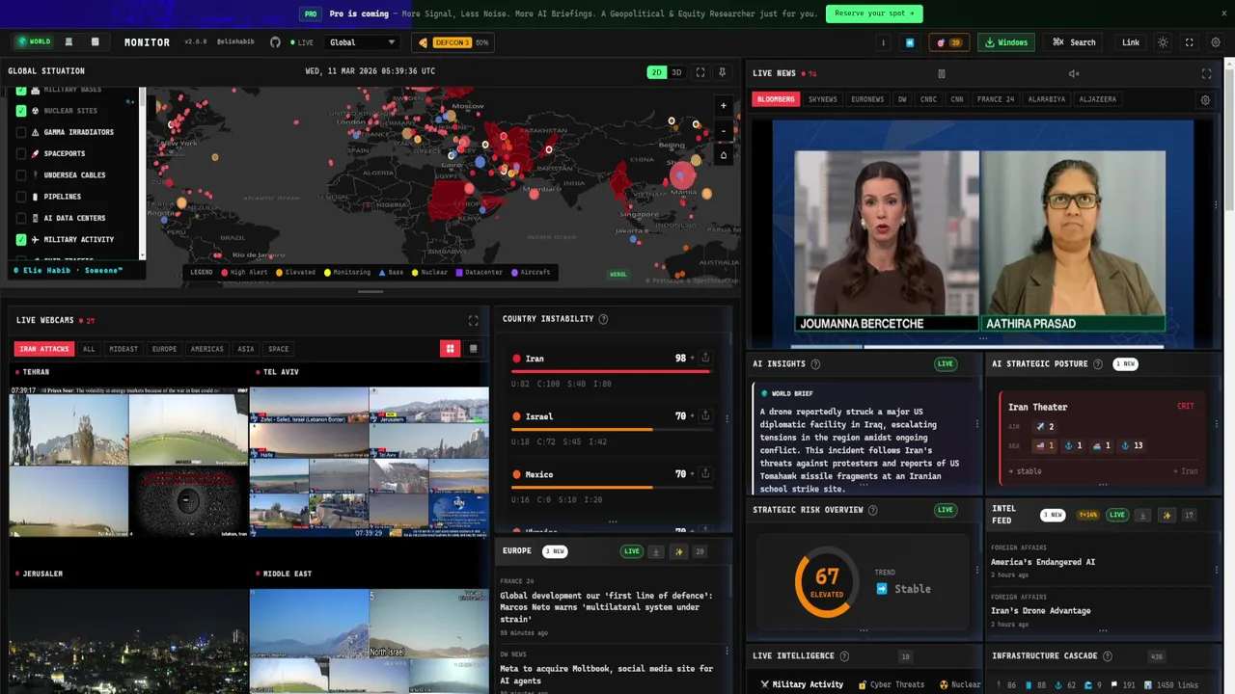Open the DEFCON 3 status indicator
The image size is (1235, 694).
(x=453, y=42)
